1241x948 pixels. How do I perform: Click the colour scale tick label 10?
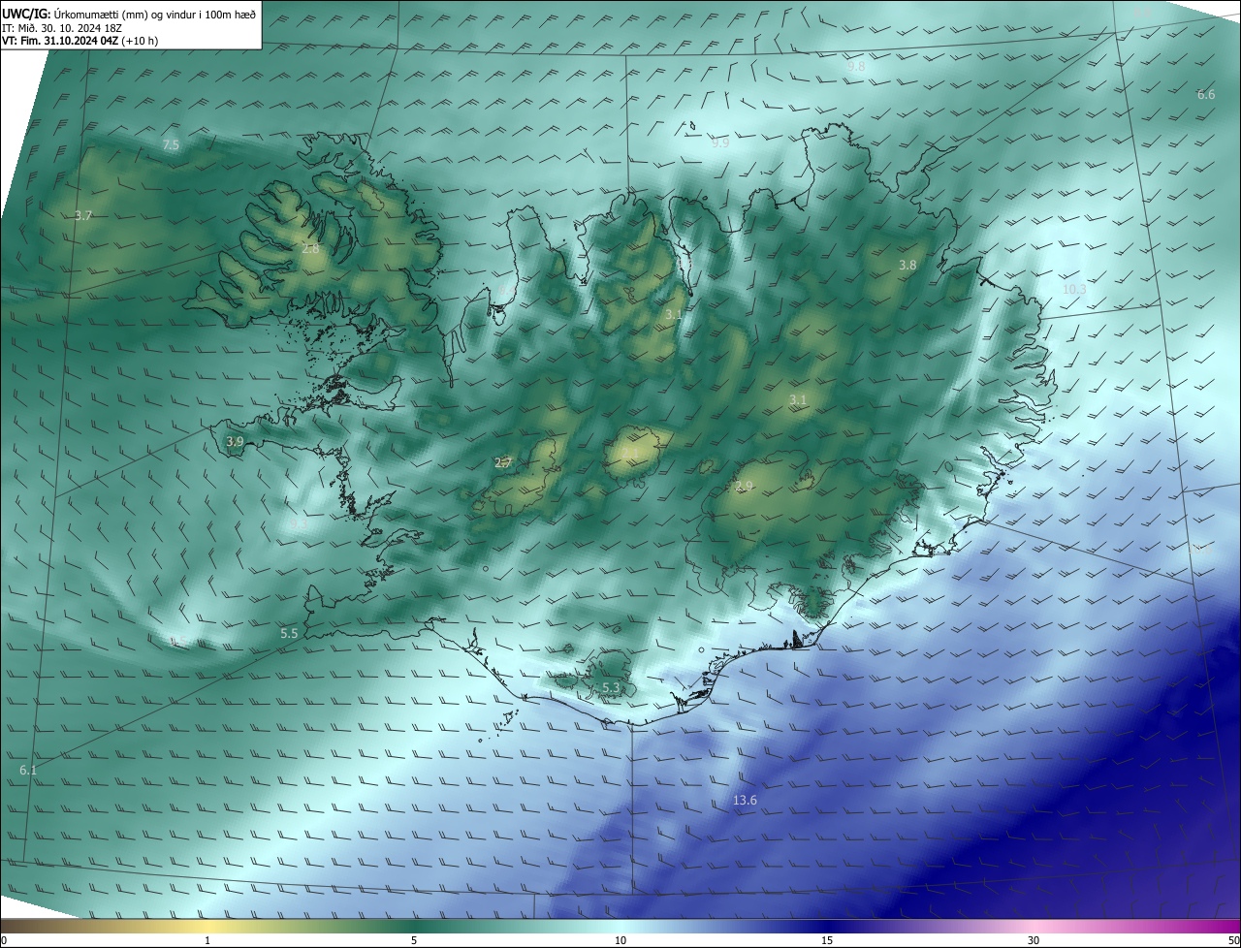click(620, 940)
